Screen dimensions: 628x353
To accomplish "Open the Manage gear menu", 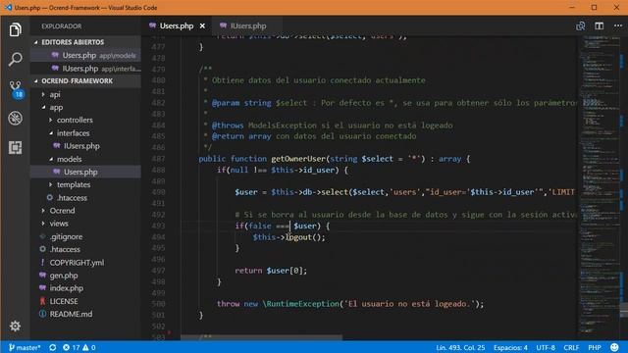I will [x=16, y=327].
